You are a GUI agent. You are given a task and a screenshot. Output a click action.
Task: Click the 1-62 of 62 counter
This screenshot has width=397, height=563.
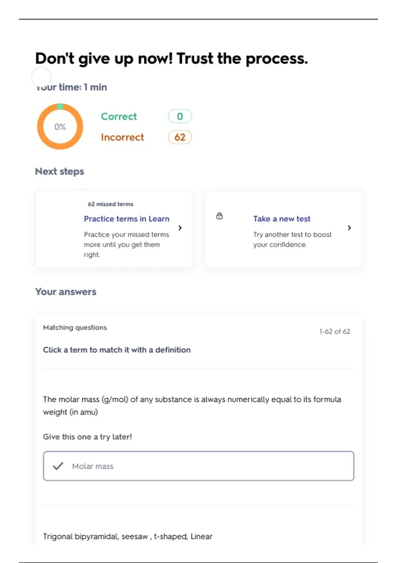pos(334,332)
